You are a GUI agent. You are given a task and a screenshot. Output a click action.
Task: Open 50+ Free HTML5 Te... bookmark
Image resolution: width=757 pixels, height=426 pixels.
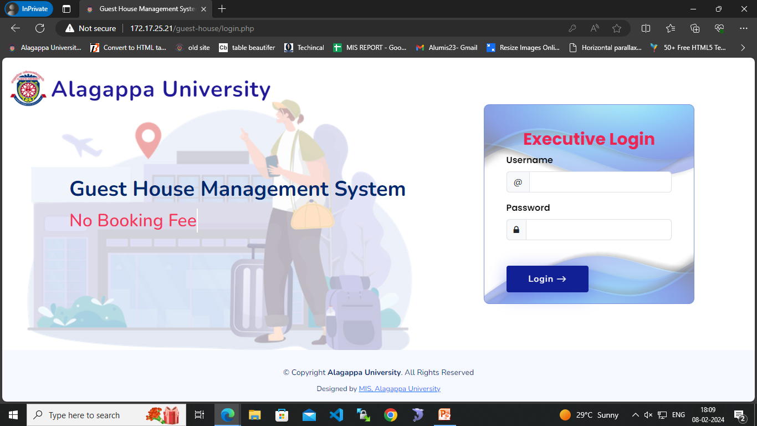pos(688,48)
